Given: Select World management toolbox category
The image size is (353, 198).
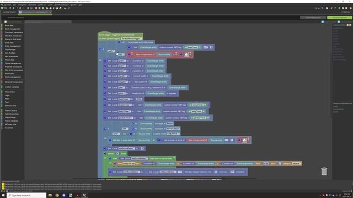Looking at the screenshot, I should point(13,77).
